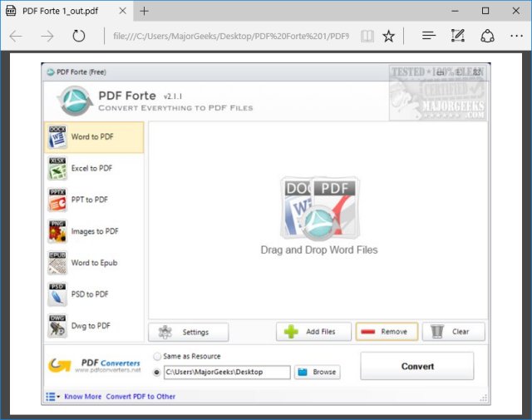The height and width of the screenshot is (420, 532).
Task: Open the Settings button
Action: coord(189,332)
